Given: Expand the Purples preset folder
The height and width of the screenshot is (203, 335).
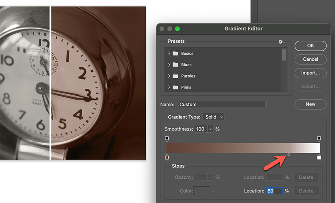Looking at the screenshot, I should click(169, 76).
